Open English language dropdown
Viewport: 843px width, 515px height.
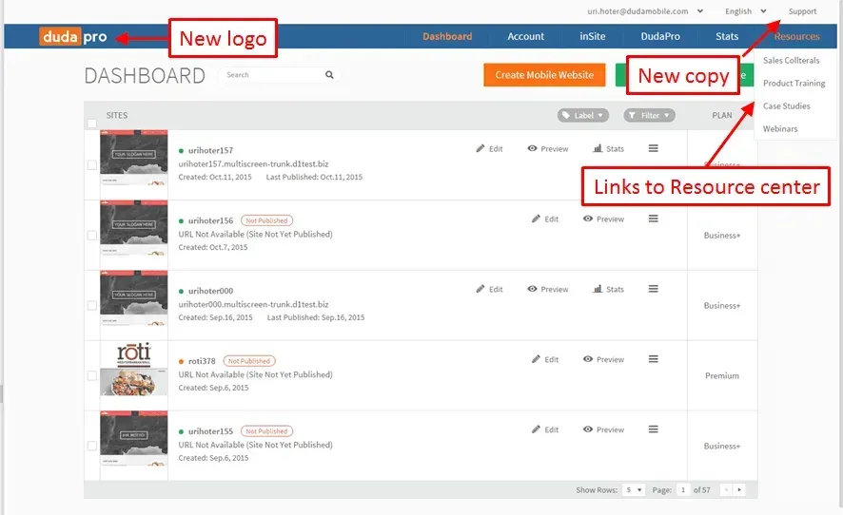745,11
